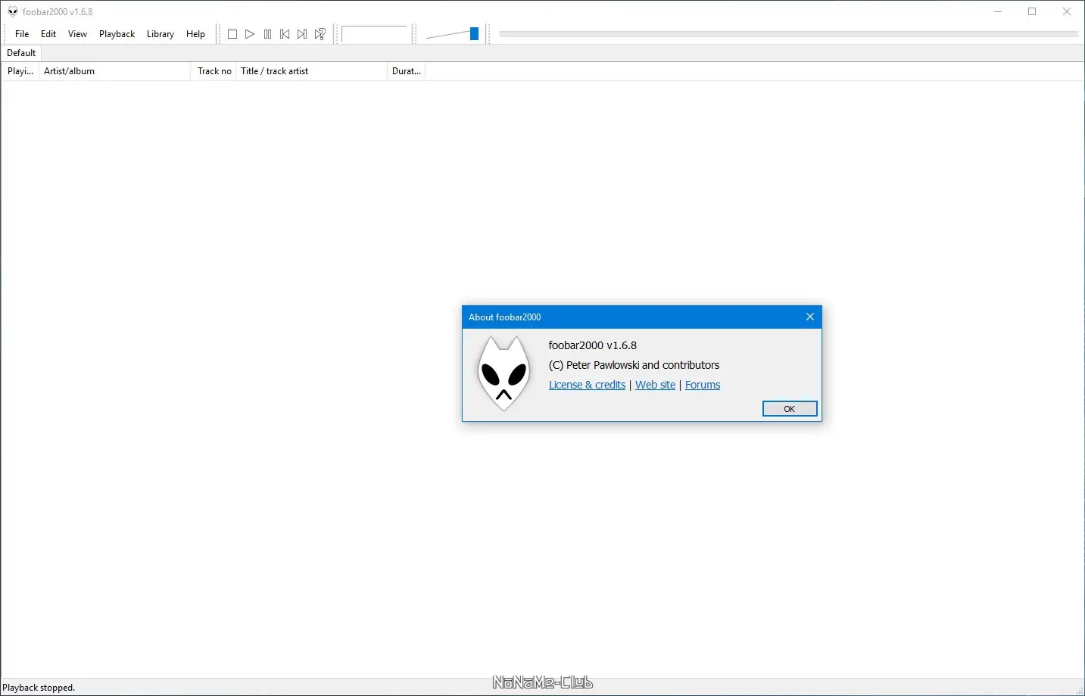
Task: Go to the previous track
Action: tap(285, 34)
